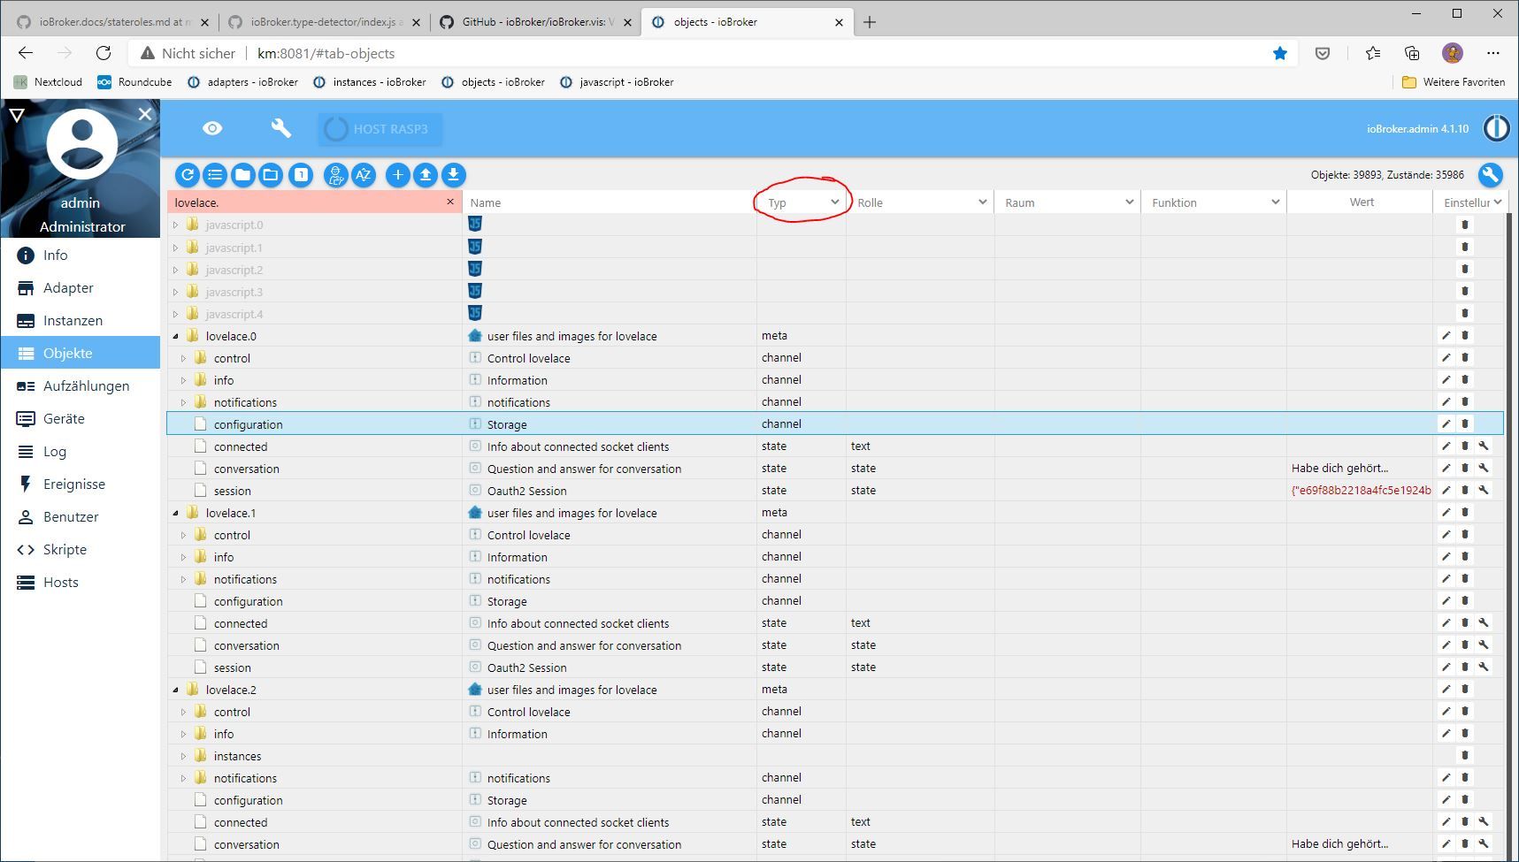Open the javascript - ioBroker bookmark
The image size is (1519, 862).
pos(617,82)
